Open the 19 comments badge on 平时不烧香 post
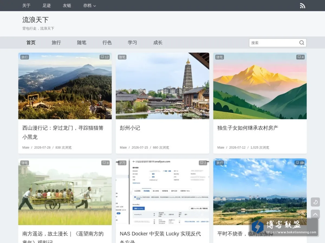325x243 pixels. click(x=300, y=163)
